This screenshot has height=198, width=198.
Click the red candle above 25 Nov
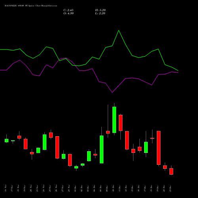pos(51,135)
